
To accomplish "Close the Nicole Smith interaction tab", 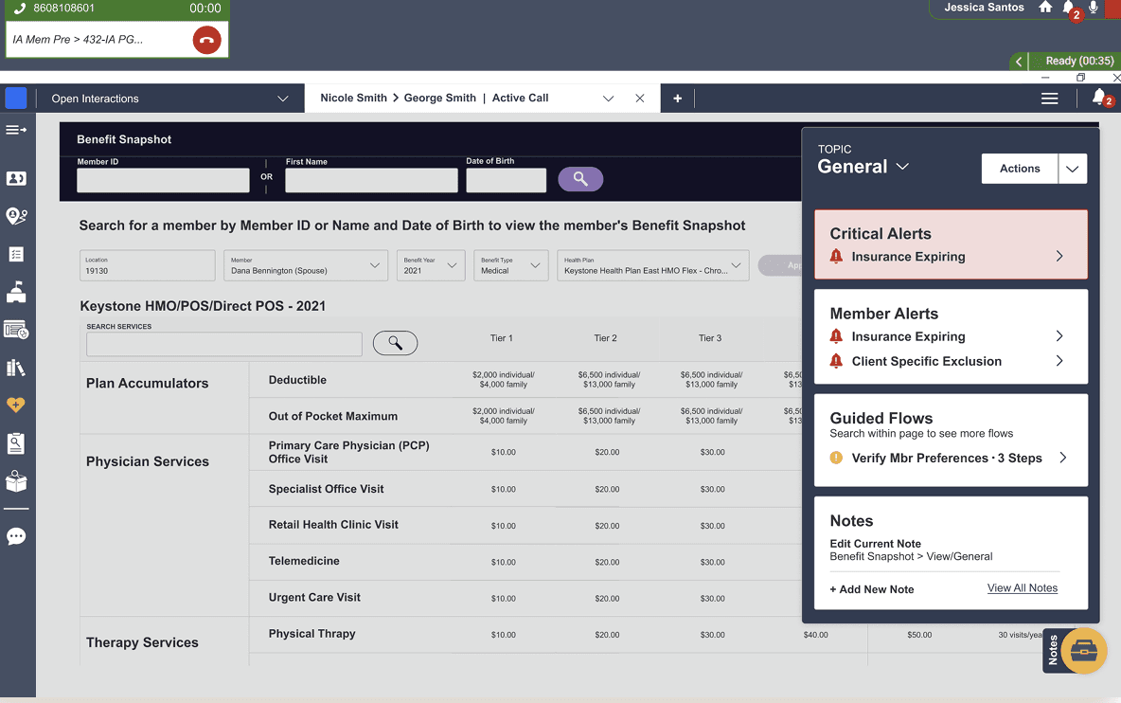I will tap(640, 99).
